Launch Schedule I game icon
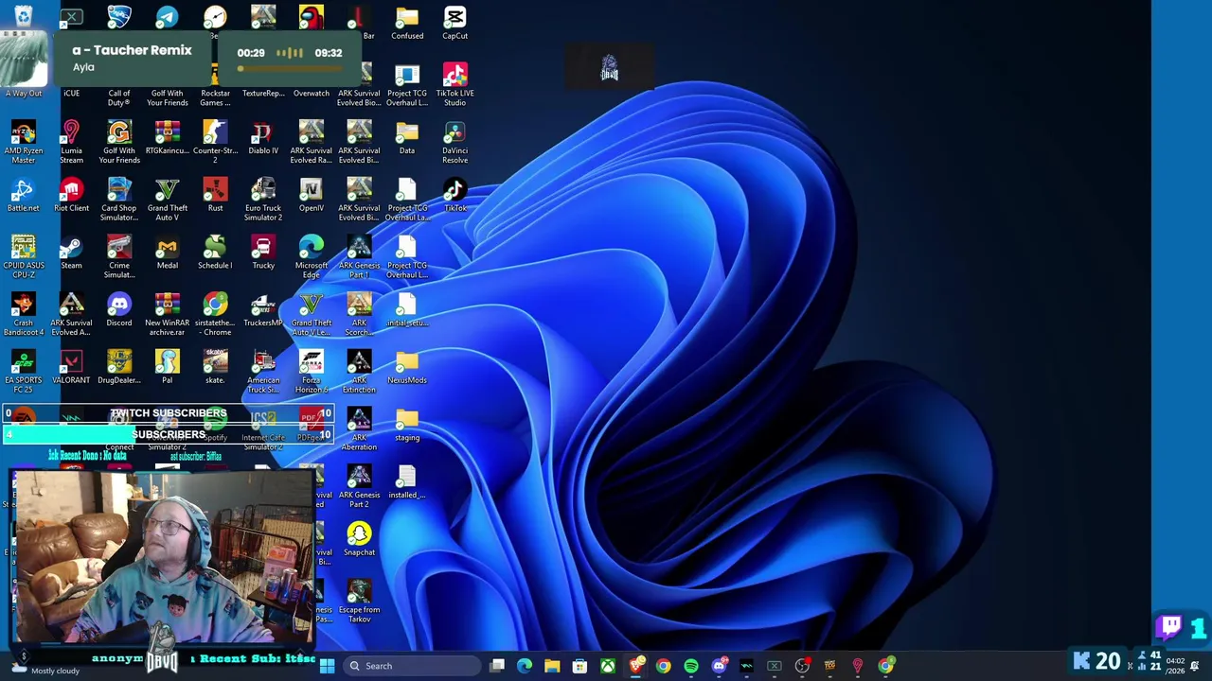This screenshot has width=1212, height=681. click(x=215, y=253)
